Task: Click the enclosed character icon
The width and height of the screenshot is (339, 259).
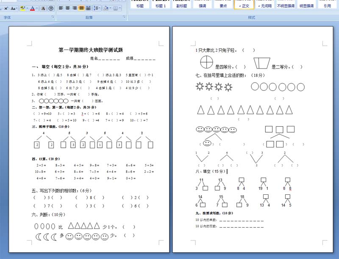Action: (51, 8)
